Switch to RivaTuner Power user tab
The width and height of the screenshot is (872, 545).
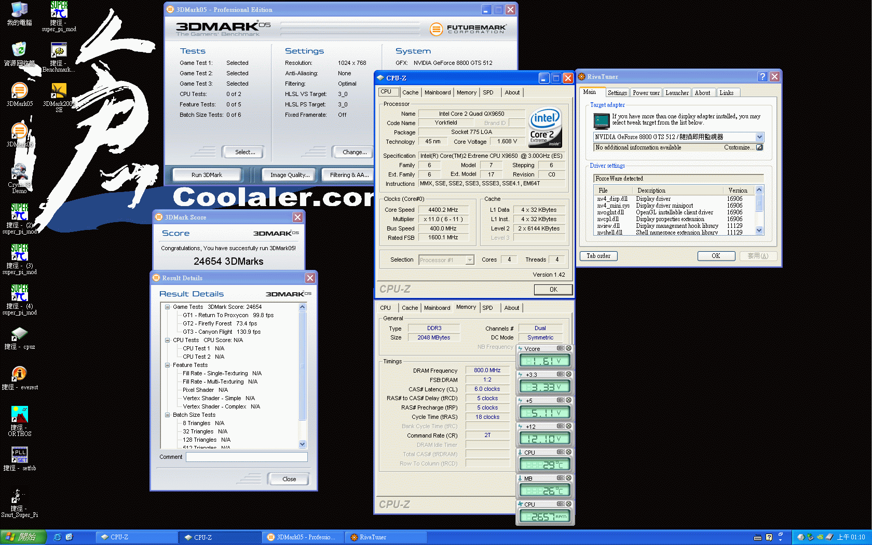click(x=646, y=93)
